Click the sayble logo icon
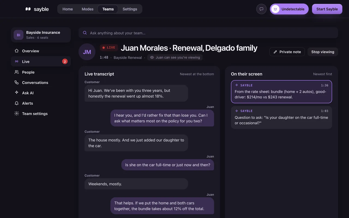 [x=28, y=9]
